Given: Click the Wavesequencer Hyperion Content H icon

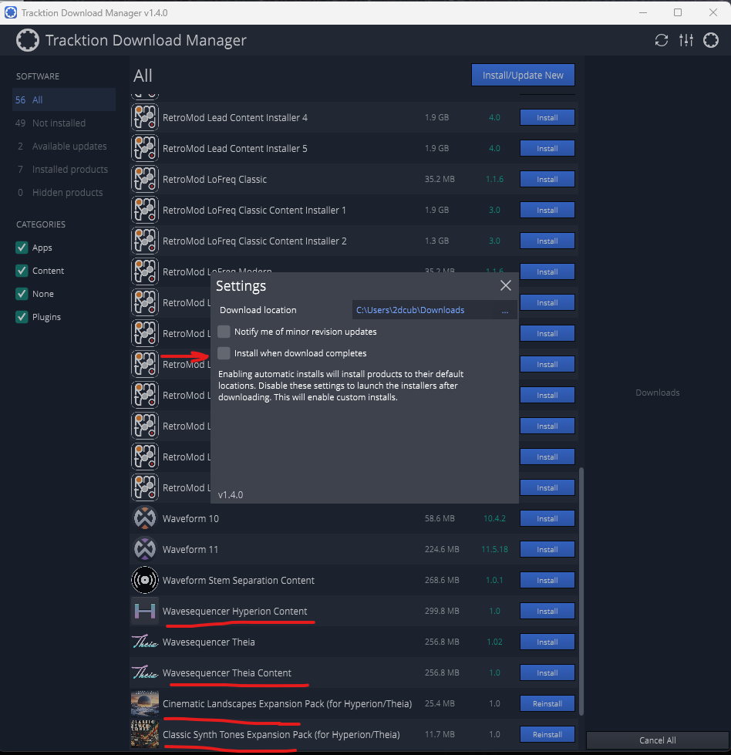Looking at the screenshot, I should (x=145, y=611).
